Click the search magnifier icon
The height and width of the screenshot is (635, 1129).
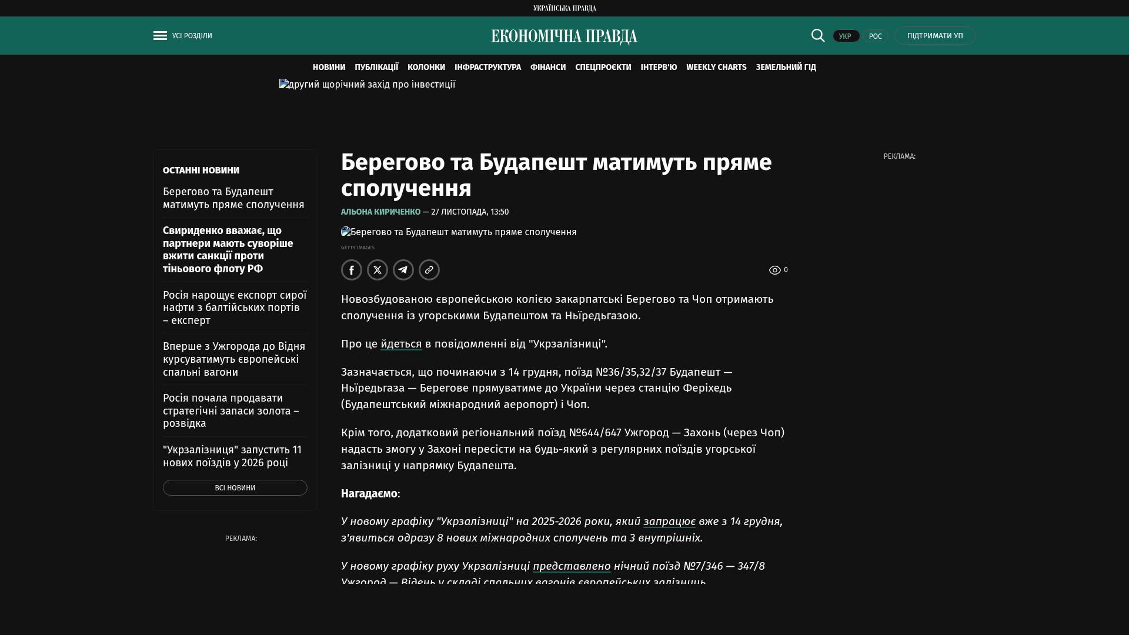818,36
